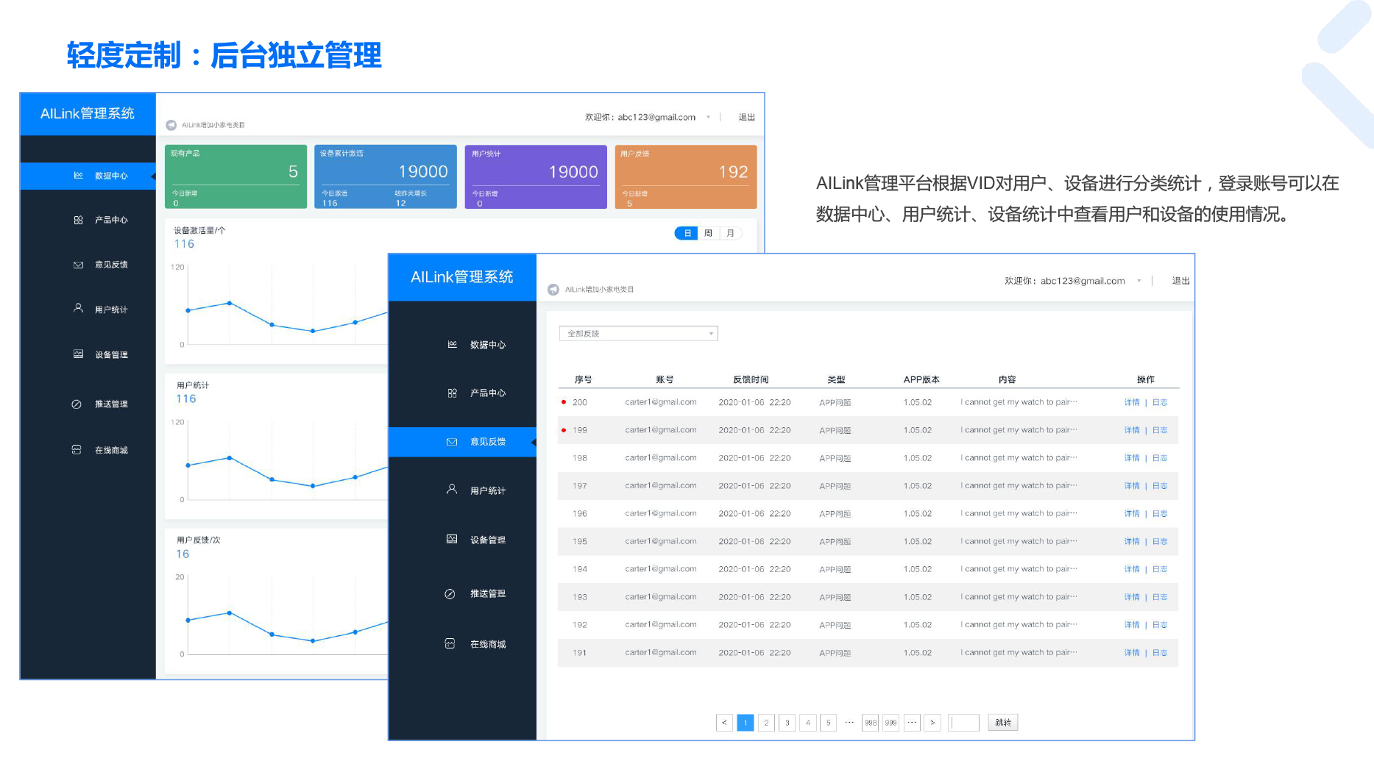Viewport: 1374px width, 772px height.
Task: Click the 数据中心 chart icon in back window sidebar
Action: [78, 176]
